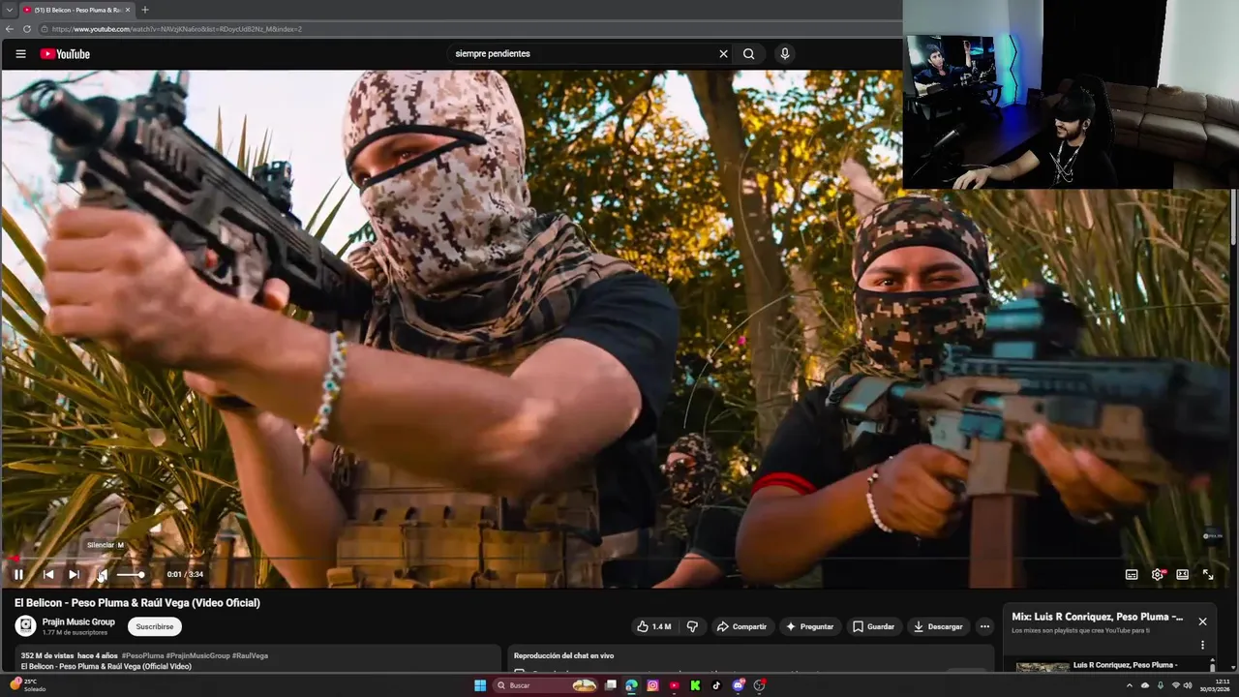Open Prajin Music Group channel name
The height and width of the screenshot is (697, 1239).
click(x=78, y=622)
